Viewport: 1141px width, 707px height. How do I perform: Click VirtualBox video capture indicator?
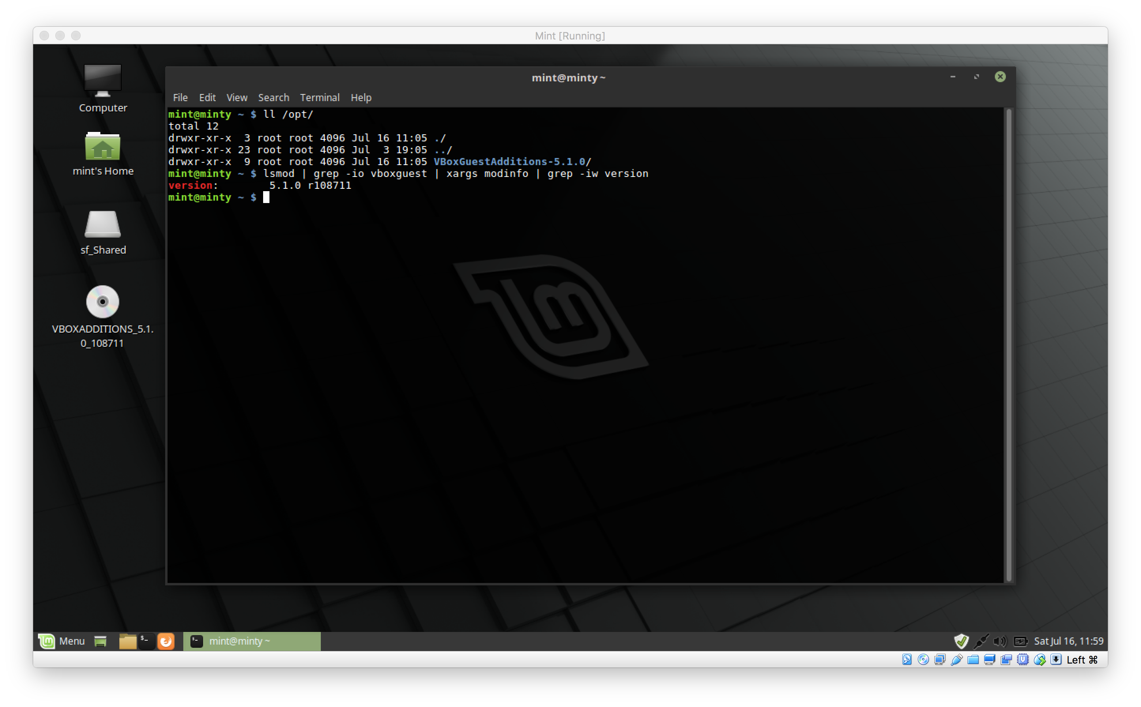click(1006, 660)
